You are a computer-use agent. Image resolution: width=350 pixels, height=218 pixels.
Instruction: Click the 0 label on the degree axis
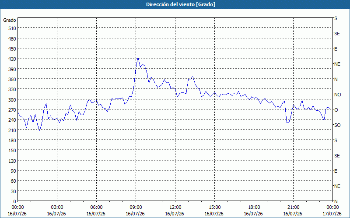pos(15,201)
